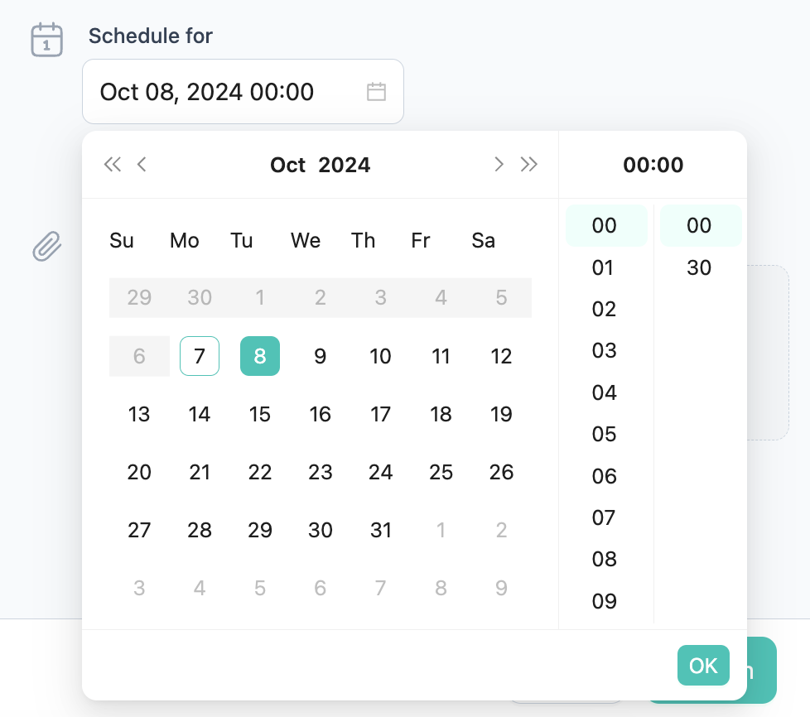Select the 00 minute option
This screenshot has width=810, height=717.
[700, 225]
